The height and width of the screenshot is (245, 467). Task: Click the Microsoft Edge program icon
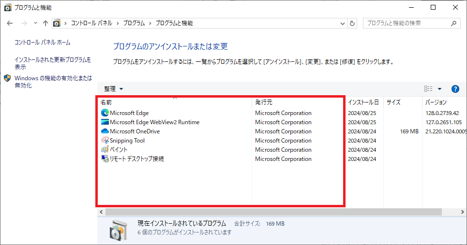[x=105, y=113]
